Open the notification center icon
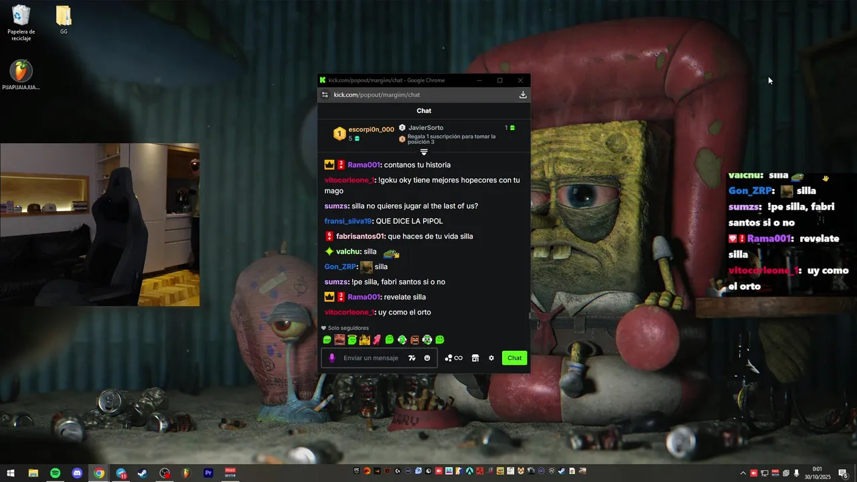Viewport: 857px width, 482px height. [x=842, y=473]
